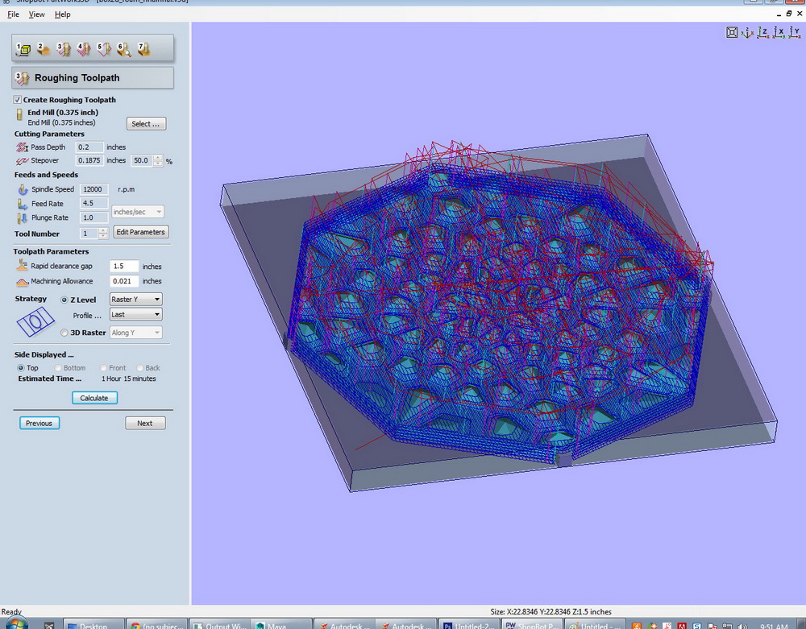Calculate the roughing toolpath
The width and height of the screenshot is (806, 629).
click(x=94, y=398)
